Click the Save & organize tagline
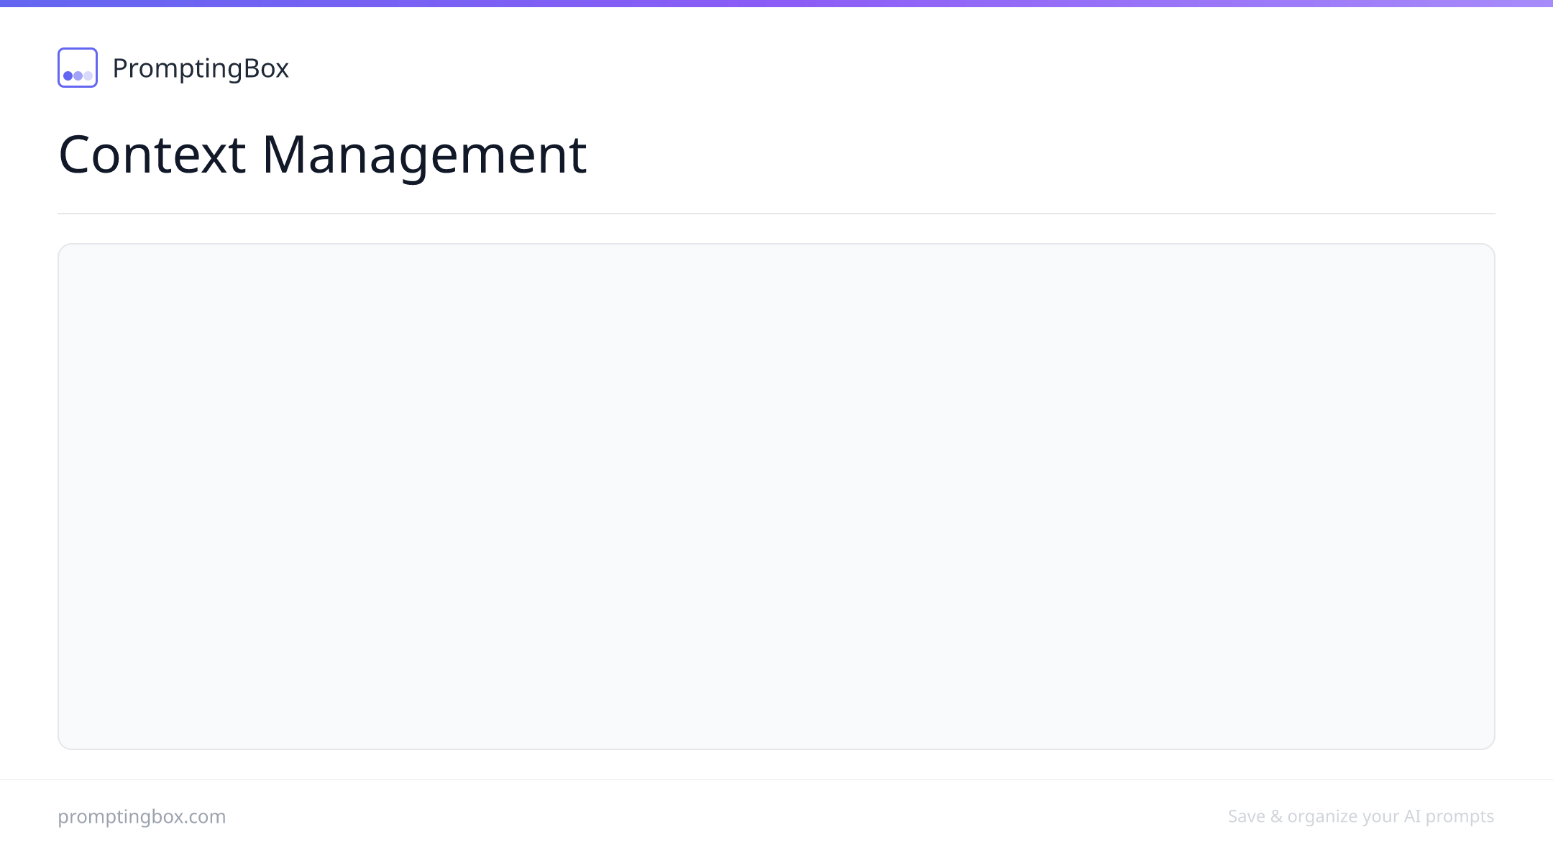Viewport: 1553px width, 863px height. (1361, 816)
